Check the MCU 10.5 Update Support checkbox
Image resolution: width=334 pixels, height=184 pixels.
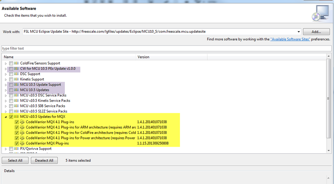tap(11, 85)
